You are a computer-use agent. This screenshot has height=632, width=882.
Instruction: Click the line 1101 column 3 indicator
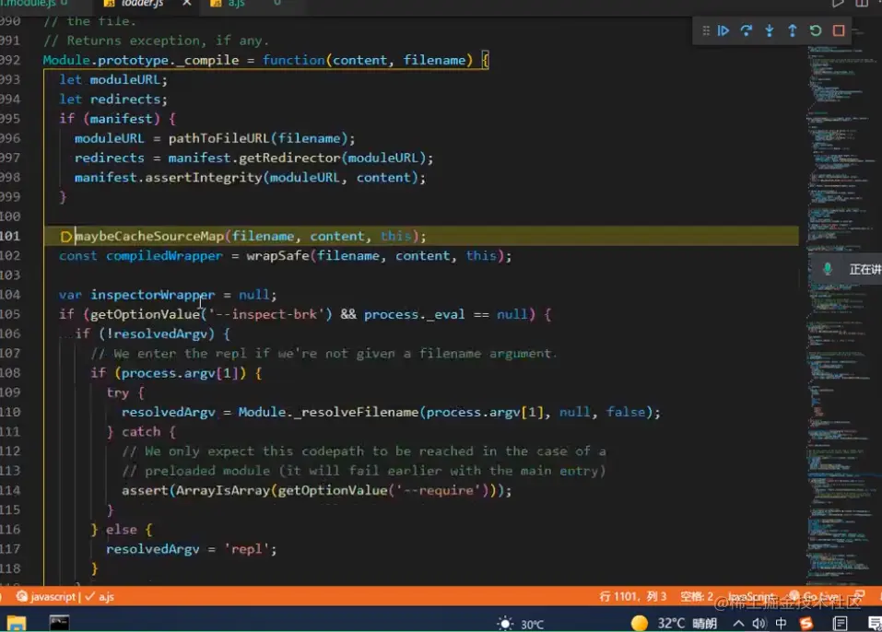632,597
